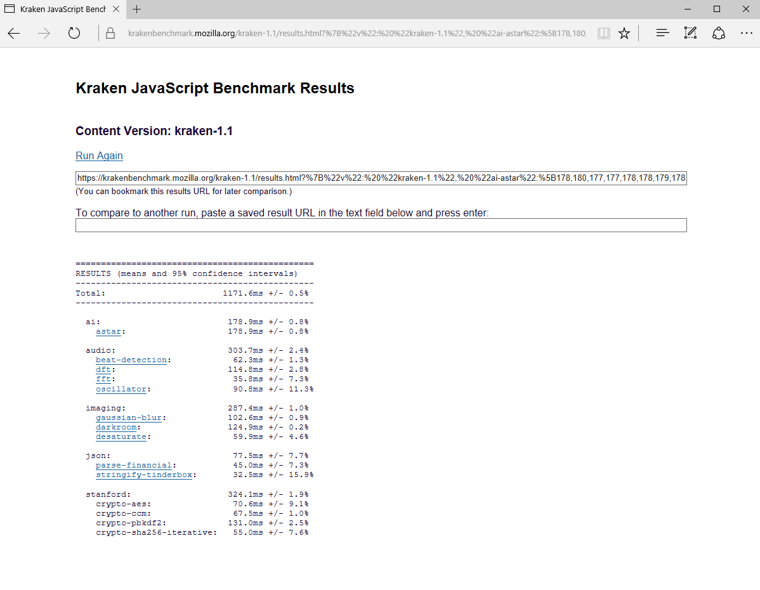Screen dimensions: 760x590
Task: Open a new tab with plus button
Action: (136, 10)
